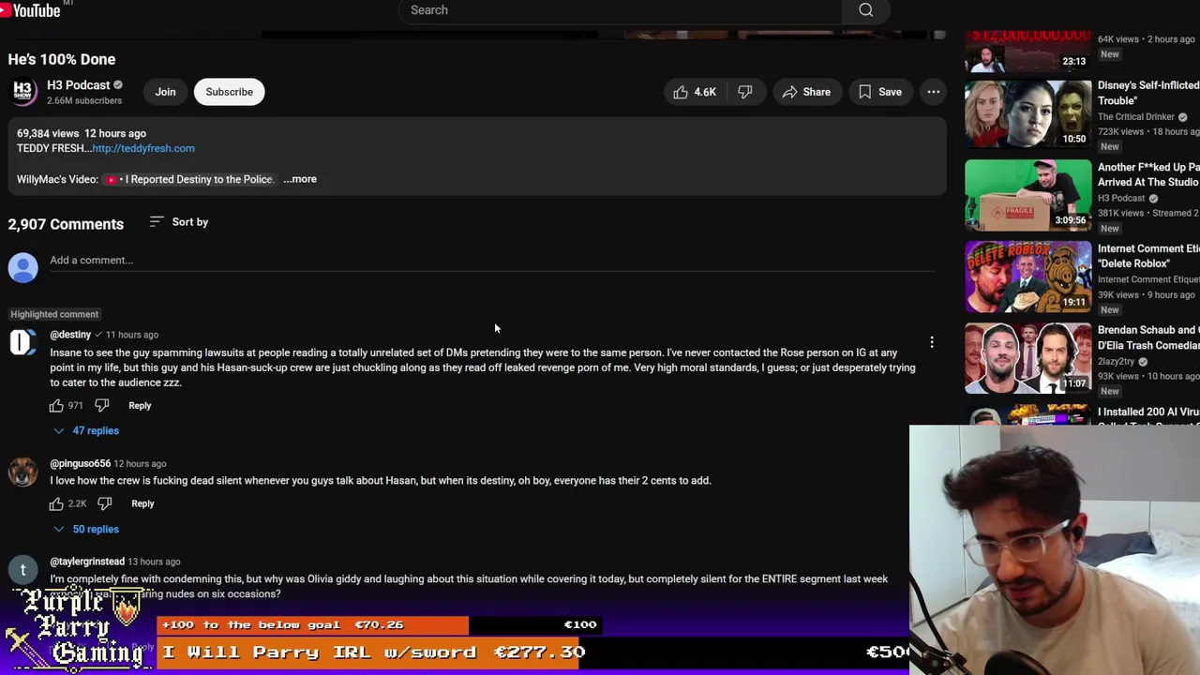Like the @destiny comment
This screenshot has height=675, width=1200.
point(56,405)
